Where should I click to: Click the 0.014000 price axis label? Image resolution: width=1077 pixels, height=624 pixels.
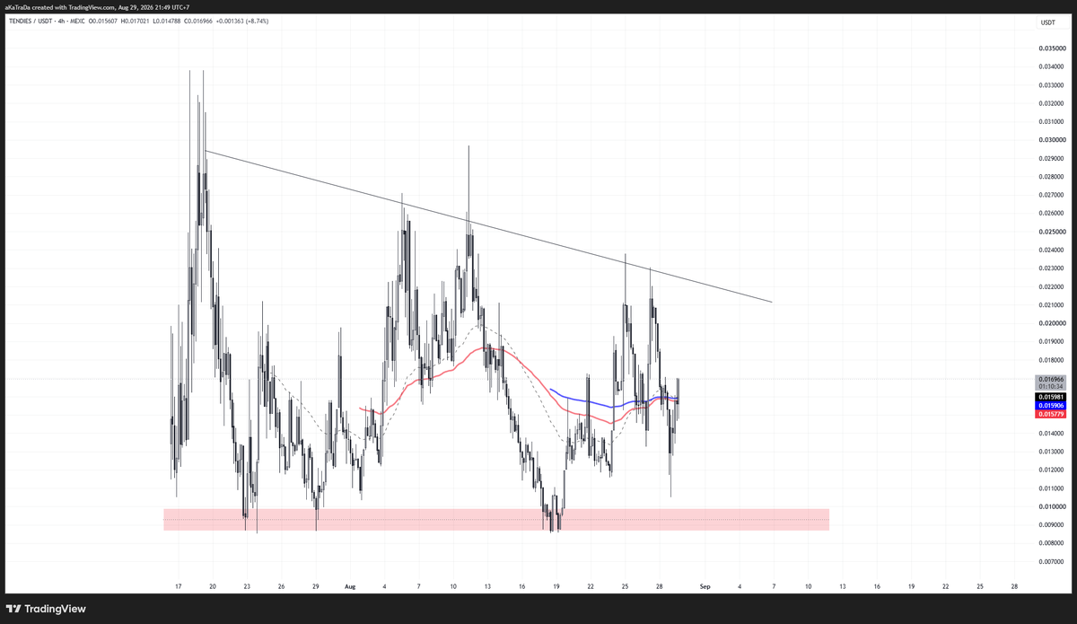tap(1052, 433)
